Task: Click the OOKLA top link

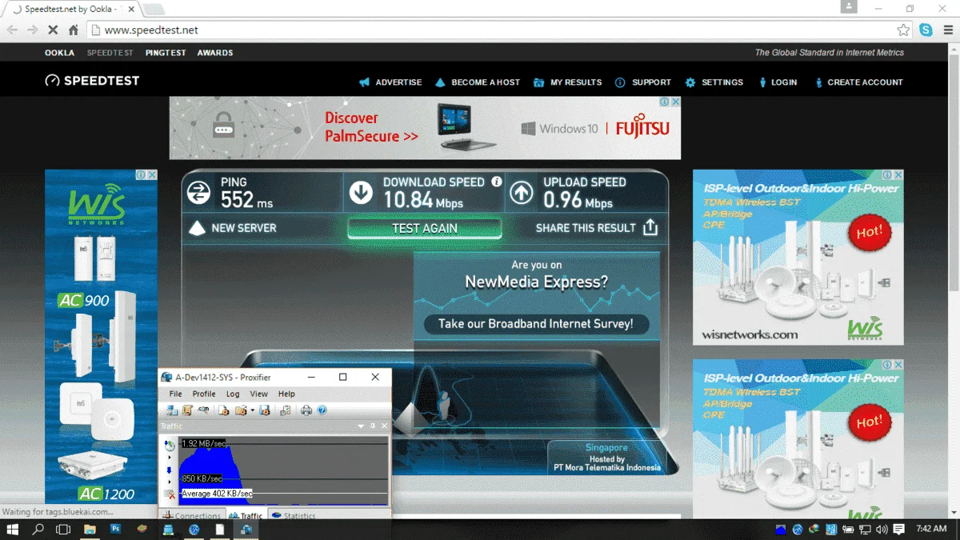Action: tap(59, 53)
